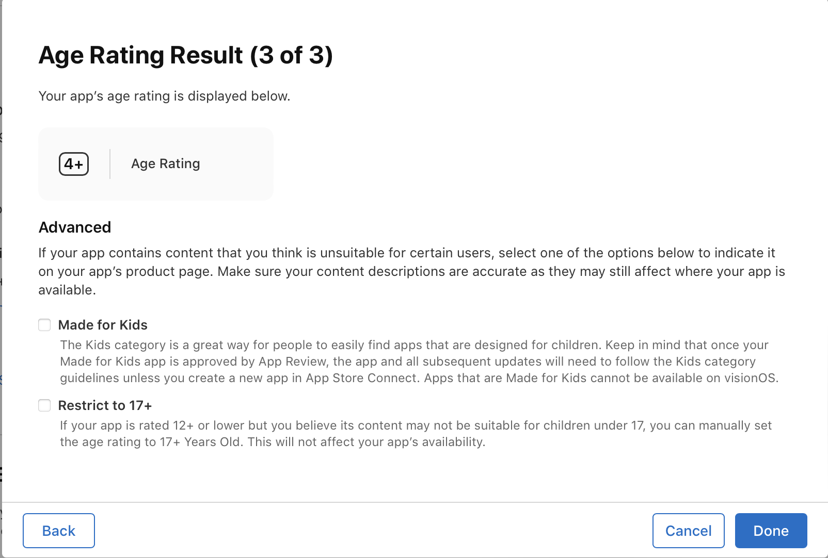828x558 pixels.
Task: Click the horizontal separator above footer buttons
Action: pyautogui.click(x=413, y=502)
